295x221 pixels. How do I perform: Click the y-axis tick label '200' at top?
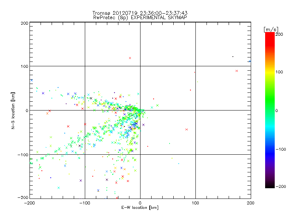pos(24,23)
